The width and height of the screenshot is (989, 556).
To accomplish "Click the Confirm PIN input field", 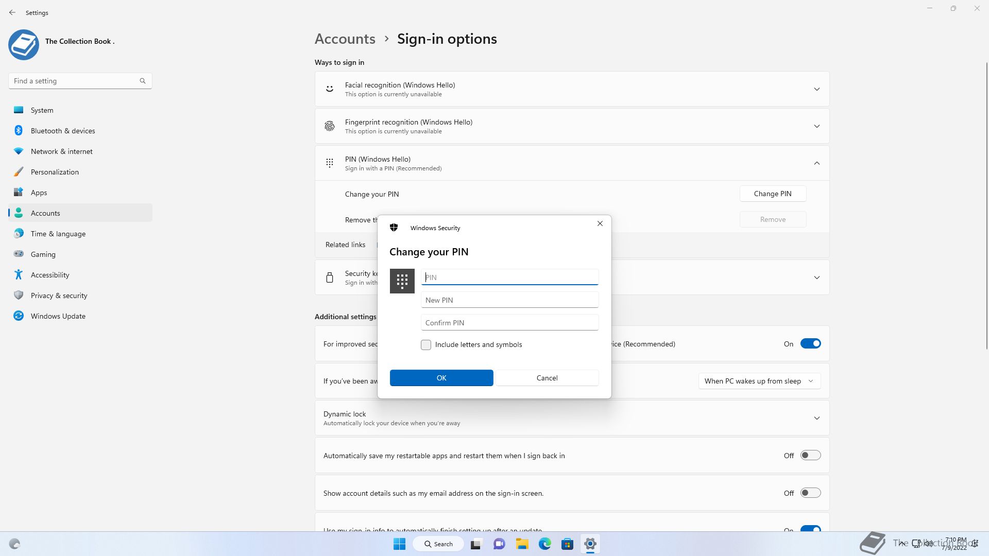I will pyautogui.click(x=510, y=322).
